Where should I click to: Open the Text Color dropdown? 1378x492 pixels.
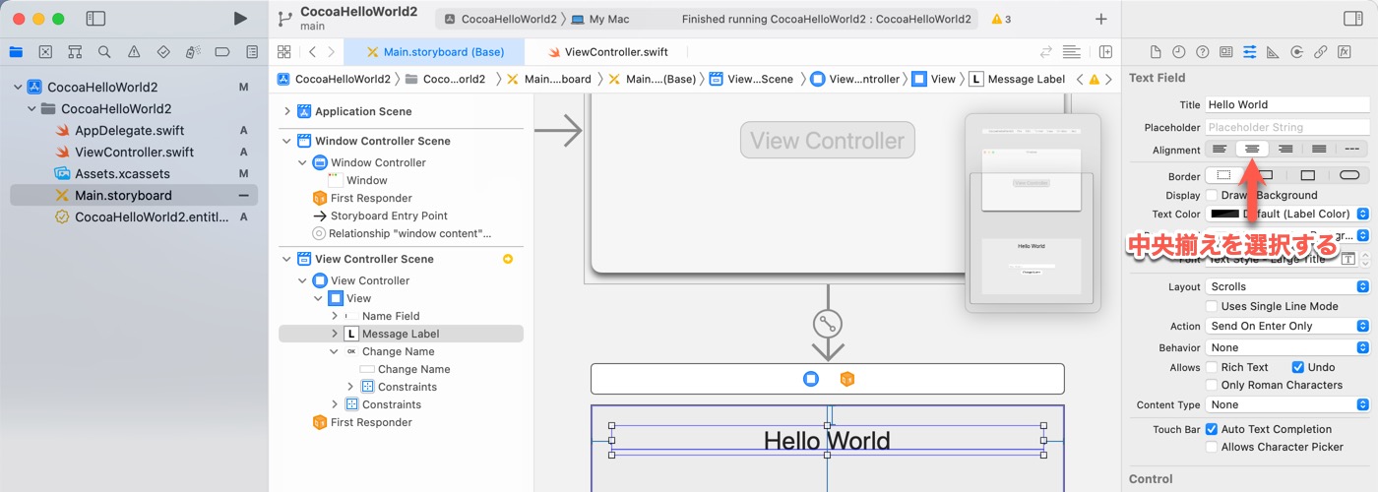[x=1287, y=214]
